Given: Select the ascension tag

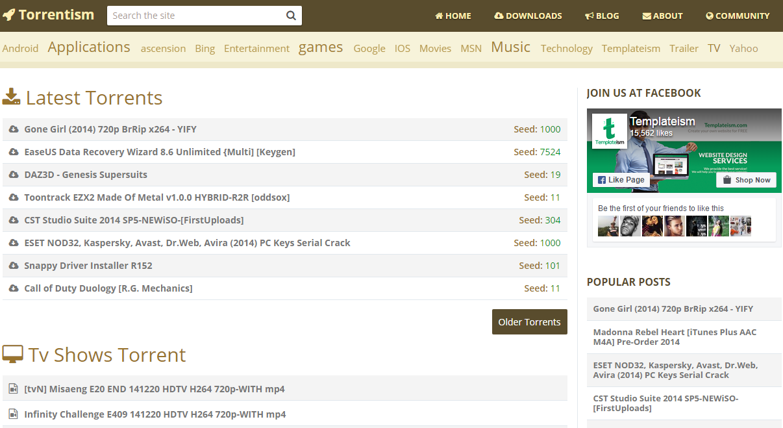Looking at the screenshot, I should tap(163, 48).
